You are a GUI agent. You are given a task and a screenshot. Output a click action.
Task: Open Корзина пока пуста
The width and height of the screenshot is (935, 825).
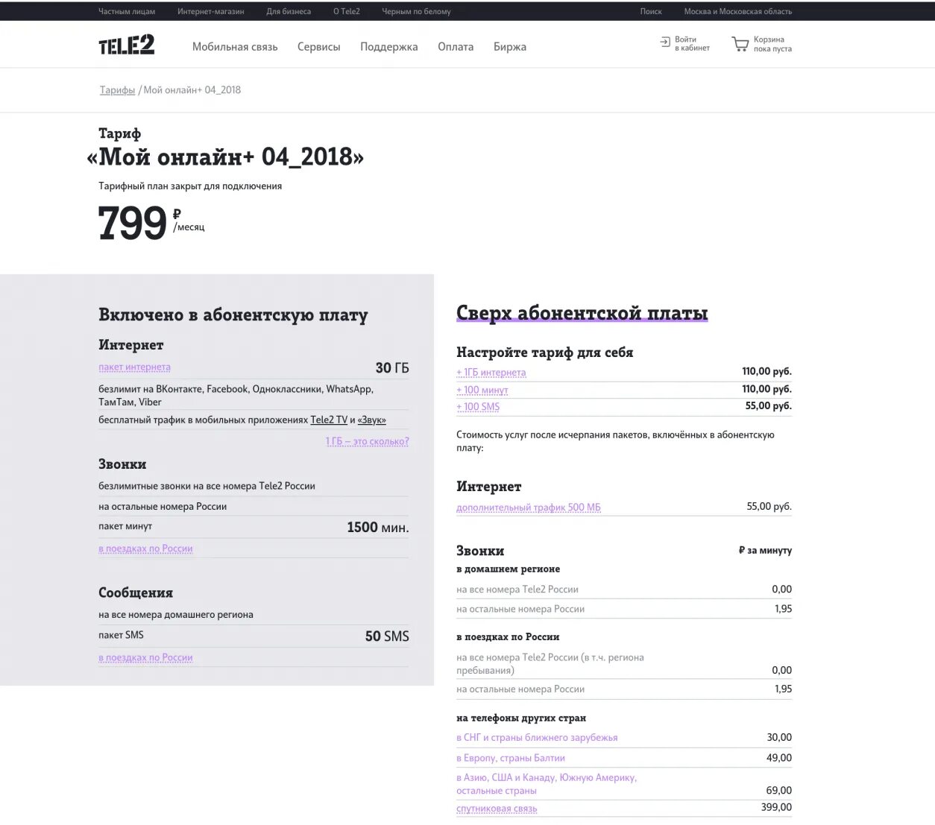pos(772,44)
